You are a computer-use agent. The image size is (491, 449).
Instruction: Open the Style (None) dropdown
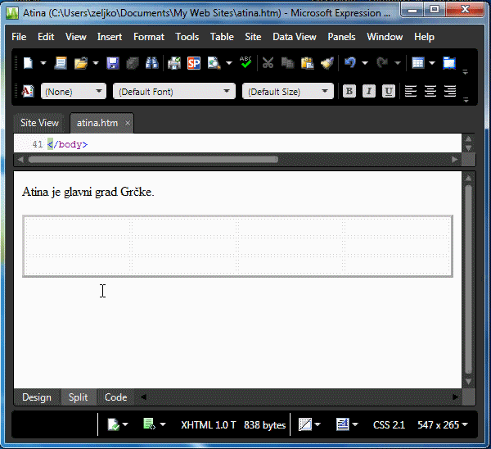pos(73,92)
